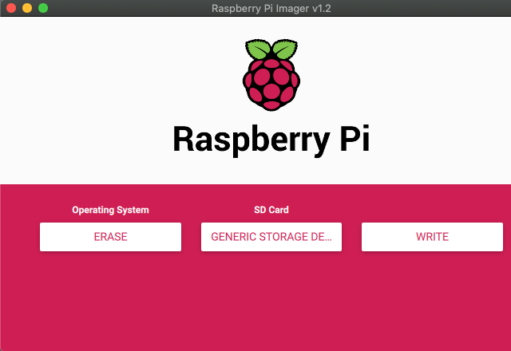Close the Raspberry Pi Imager window
Viewport: 511px width, 351px height.
tap(11, 8)
